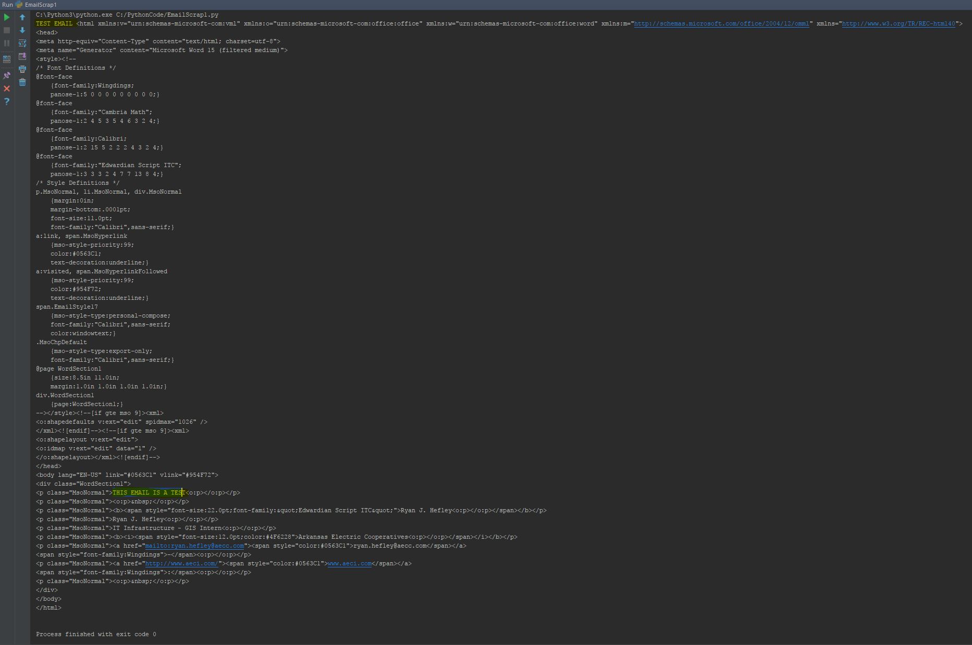Screen dimensions: 972x645
Task: Click the Restore Layout icon
Action: pos(7,58)
